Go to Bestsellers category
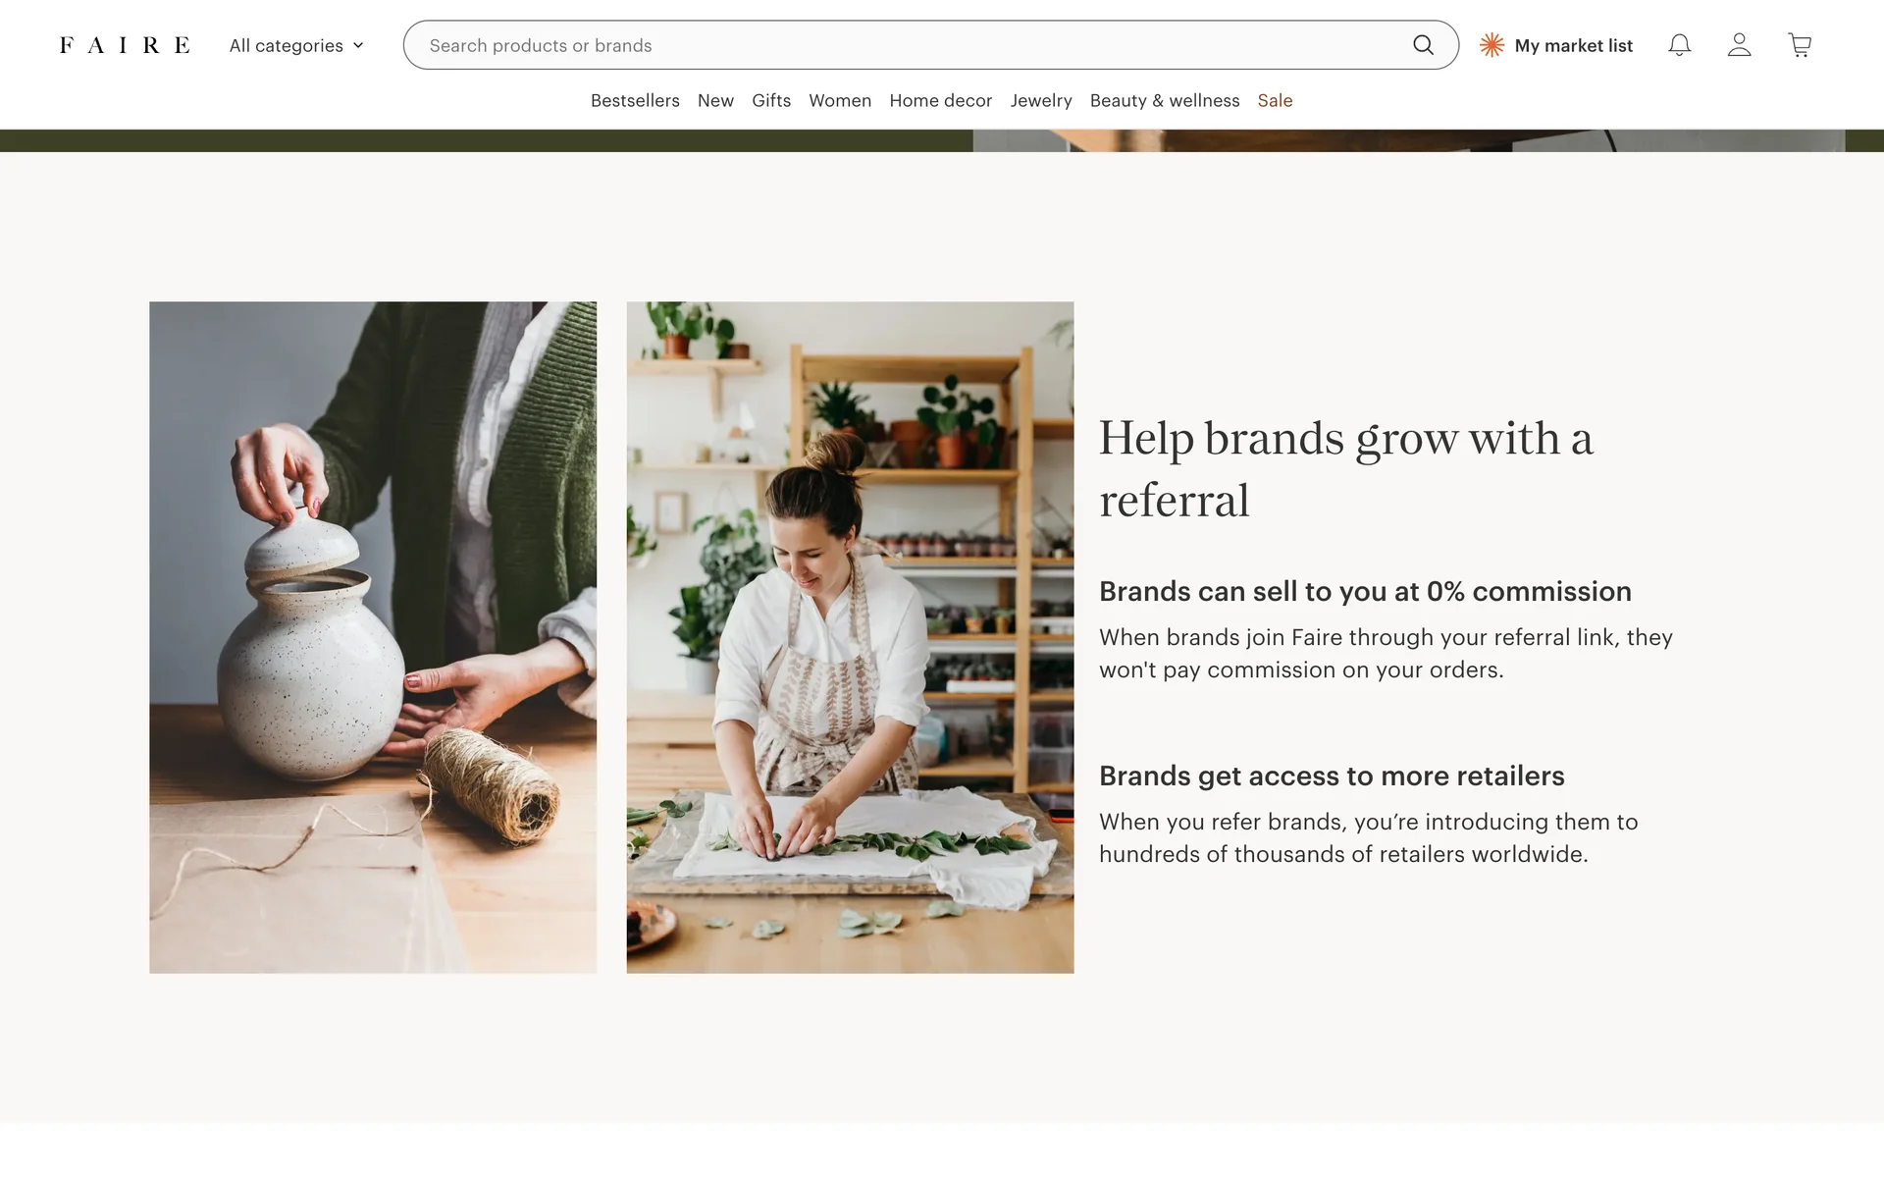Viewport: 1884px width, 1178px height. (x=635, y=100)
